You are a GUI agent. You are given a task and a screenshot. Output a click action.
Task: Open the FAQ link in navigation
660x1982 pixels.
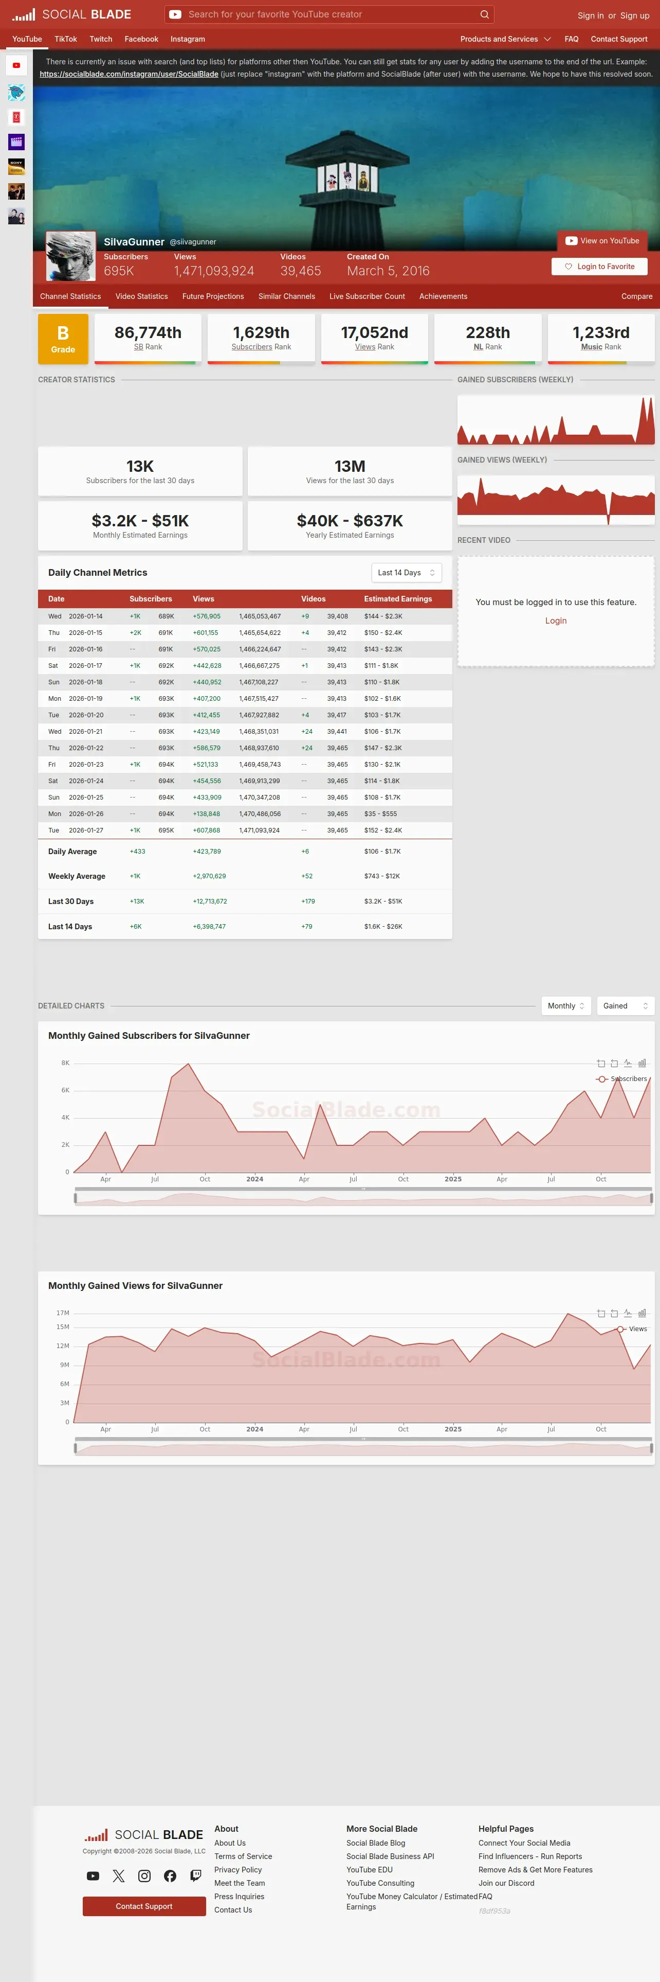[x=572, y=39]
